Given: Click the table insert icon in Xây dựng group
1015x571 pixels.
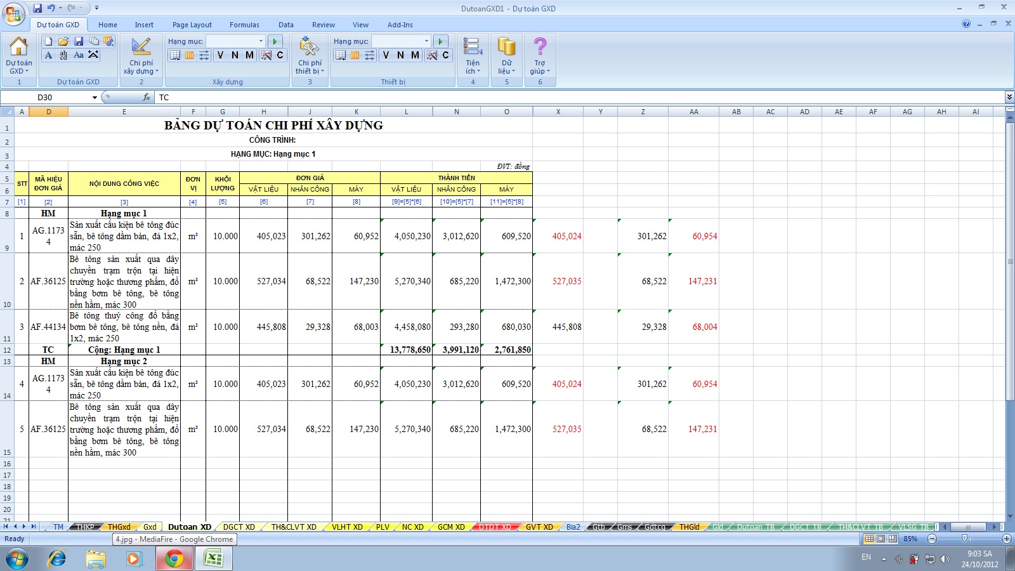Looking at the screenshot, I should [175, 55].
